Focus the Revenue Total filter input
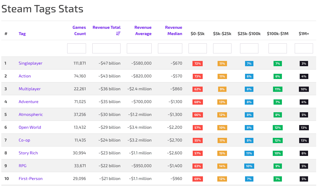The height and width of the screenshot is (186, 318). coord(106,48)
